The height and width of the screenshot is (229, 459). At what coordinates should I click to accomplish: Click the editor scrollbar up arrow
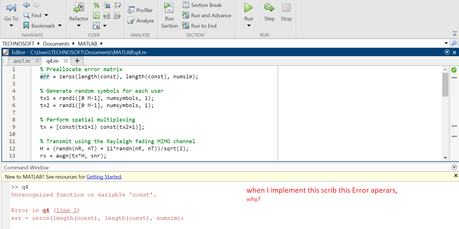(x=445, y=69)
